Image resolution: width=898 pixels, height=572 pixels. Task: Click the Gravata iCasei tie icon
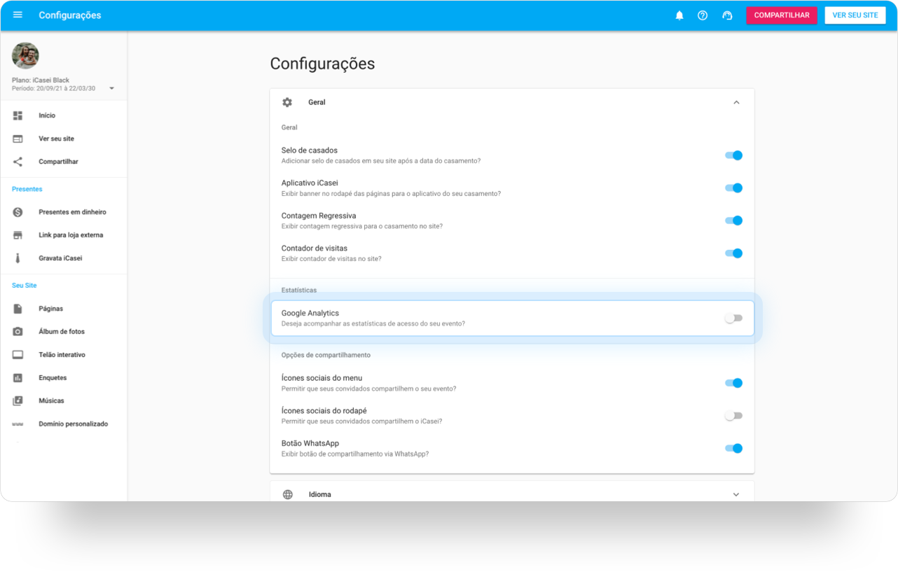pyautogui.click(x=18, y=258)
